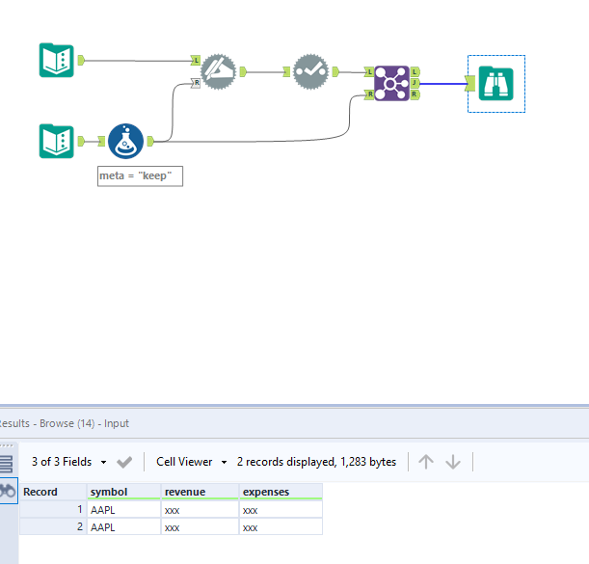The image size is (589, 564).
Task: Apply field selection with checkmark button
Action: point(124,462)
